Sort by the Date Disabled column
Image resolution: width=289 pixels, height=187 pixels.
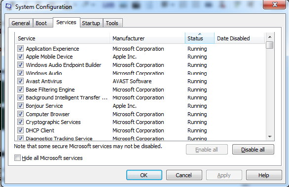[x=239, y=38]
